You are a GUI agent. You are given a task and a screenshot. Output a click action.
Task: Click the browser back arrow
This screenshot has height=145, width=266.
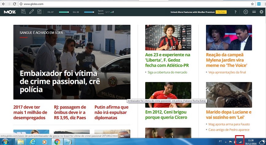[x=3, y=4]
